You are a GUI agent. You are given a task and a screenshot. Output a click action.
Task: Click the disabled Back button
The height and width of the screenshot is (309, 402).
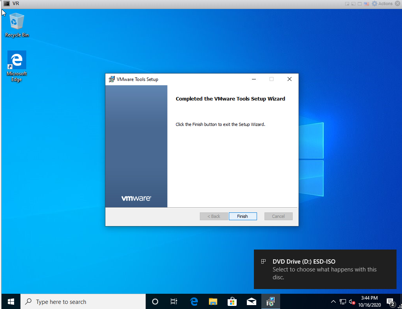tap(214, 216)
